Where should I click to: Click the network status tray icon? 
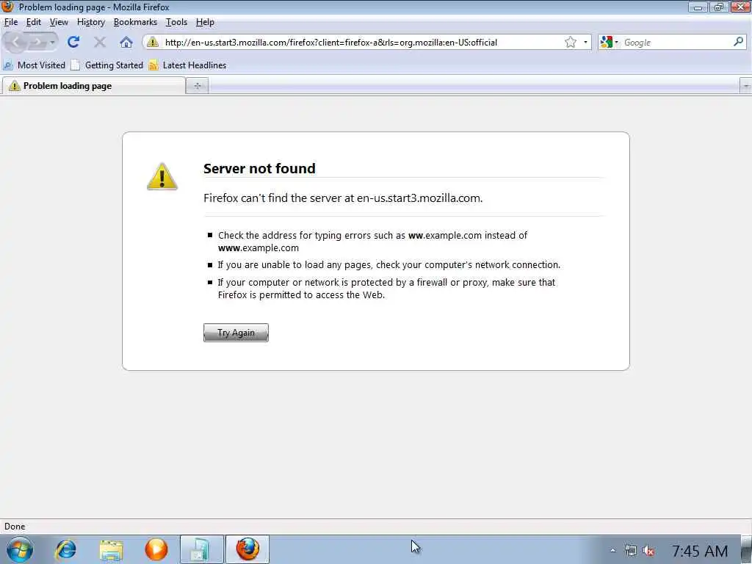coord(631,551)
